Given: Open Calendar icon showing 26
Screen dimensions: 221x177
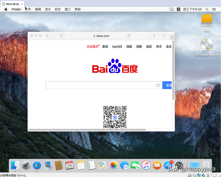Looking at the screenshot, I should click(70, 165).
